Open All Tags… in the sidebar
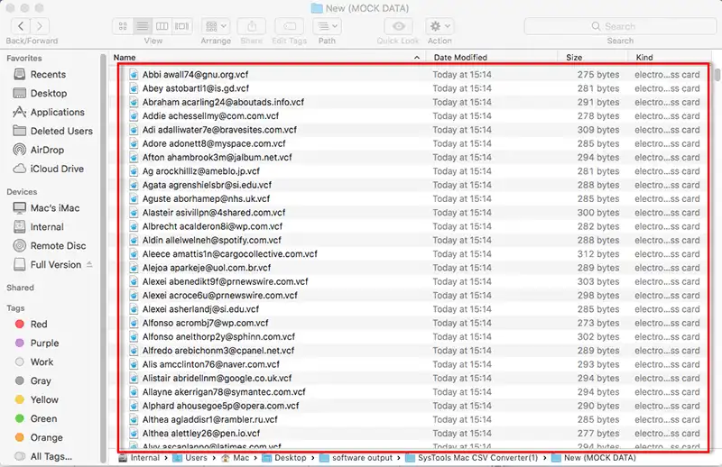This screenshot has height=467, width=722. pyautogui.click(x=51, y=456)
